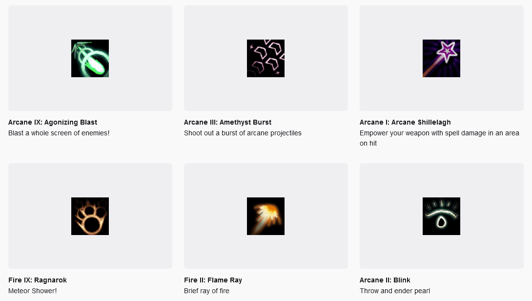532x301 pixels.
Task: Click the Blink eye spell icon
Action: click(x=441, y=216)
